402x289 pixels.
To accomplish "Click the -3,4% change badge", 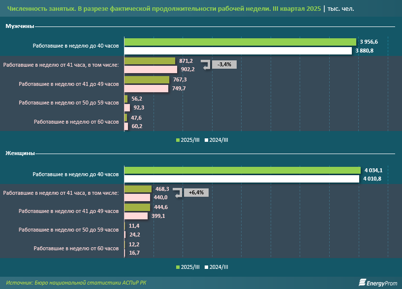I will point(224,64).
